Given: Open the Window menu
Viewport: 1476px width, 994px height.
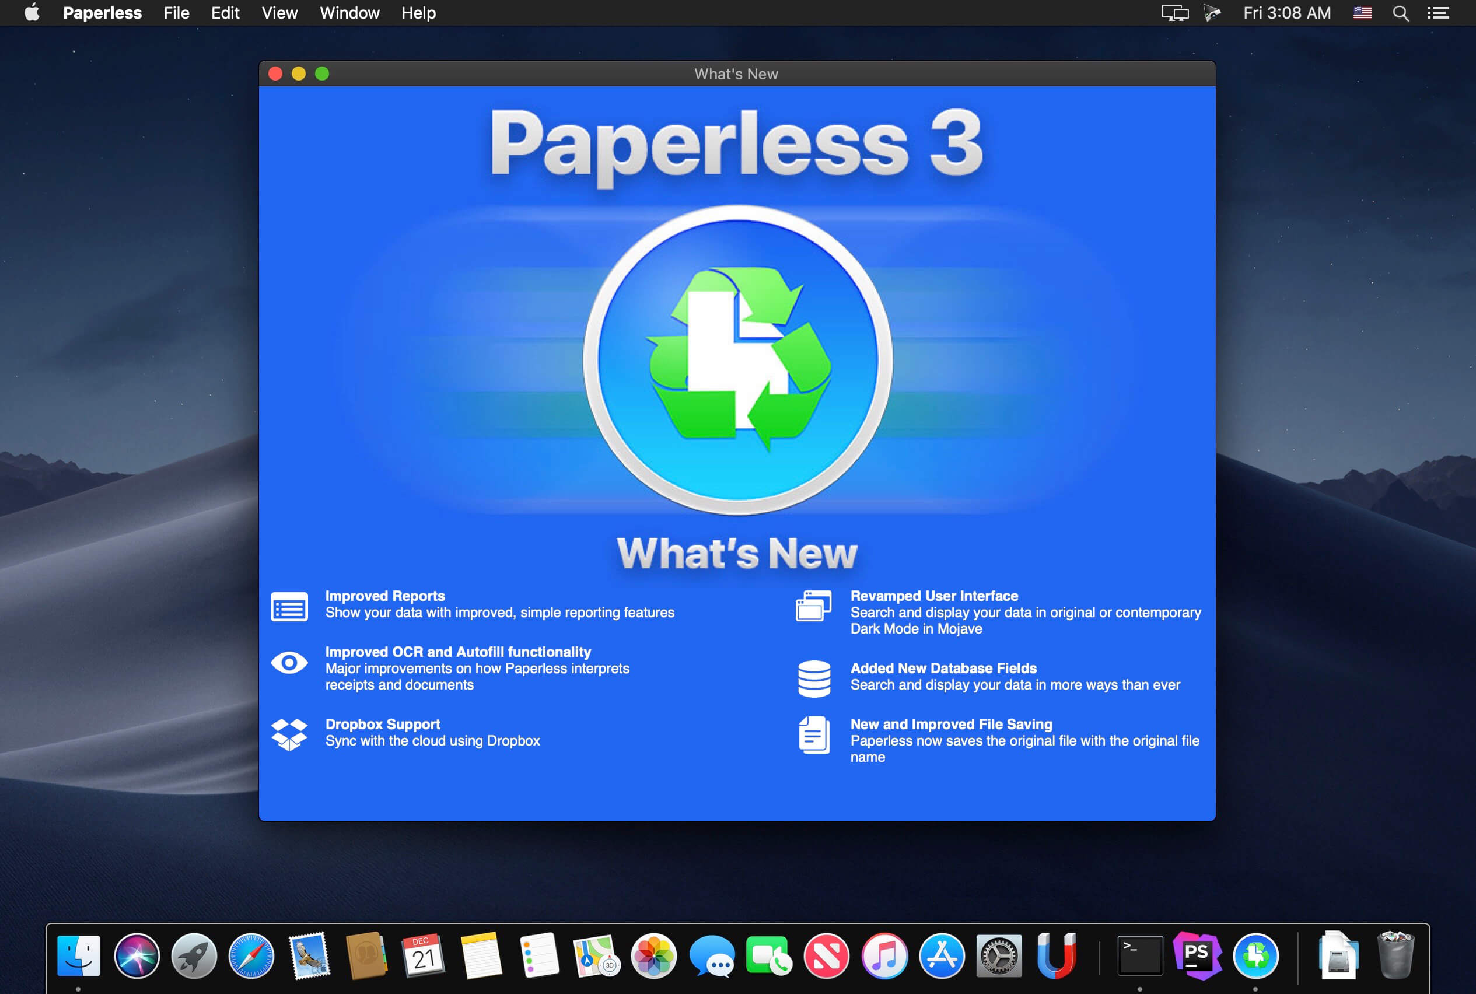Looking at the screenshot, I should (349, 13).
